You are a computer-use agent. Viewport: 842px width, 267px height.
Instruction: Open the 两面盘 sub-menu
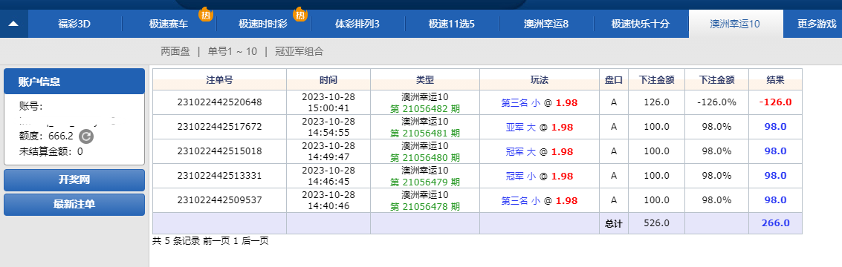click(175, 51)
